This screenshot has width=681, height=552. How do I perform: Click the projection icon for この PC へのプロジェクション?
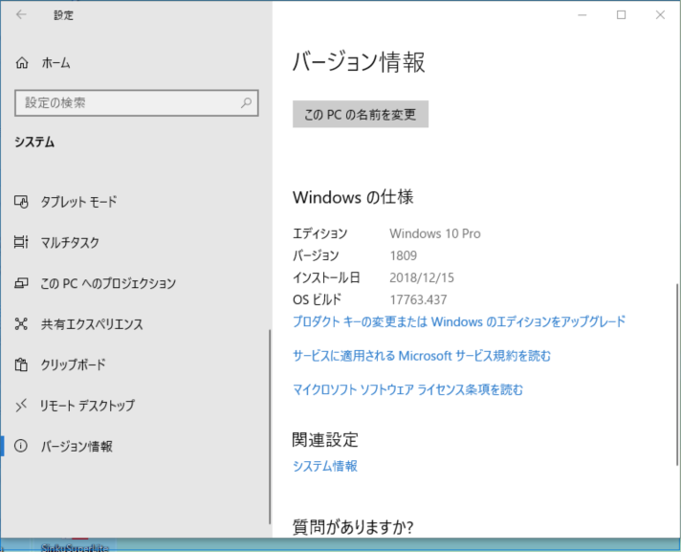coord(21,283)
